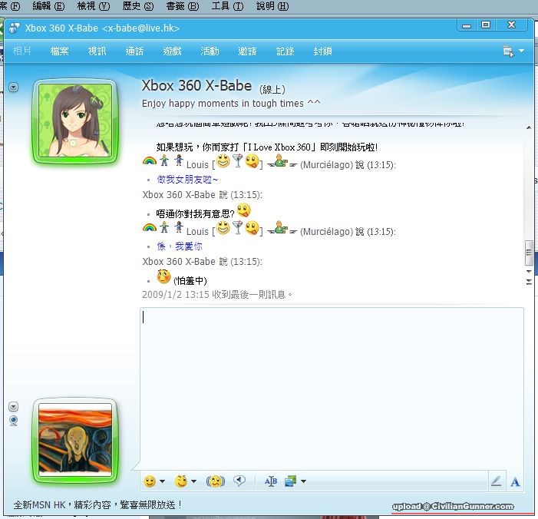This screenshot has height=519, width=538.
Task: Click the font style 'AB' icon
Action: (x=270, y=481)
